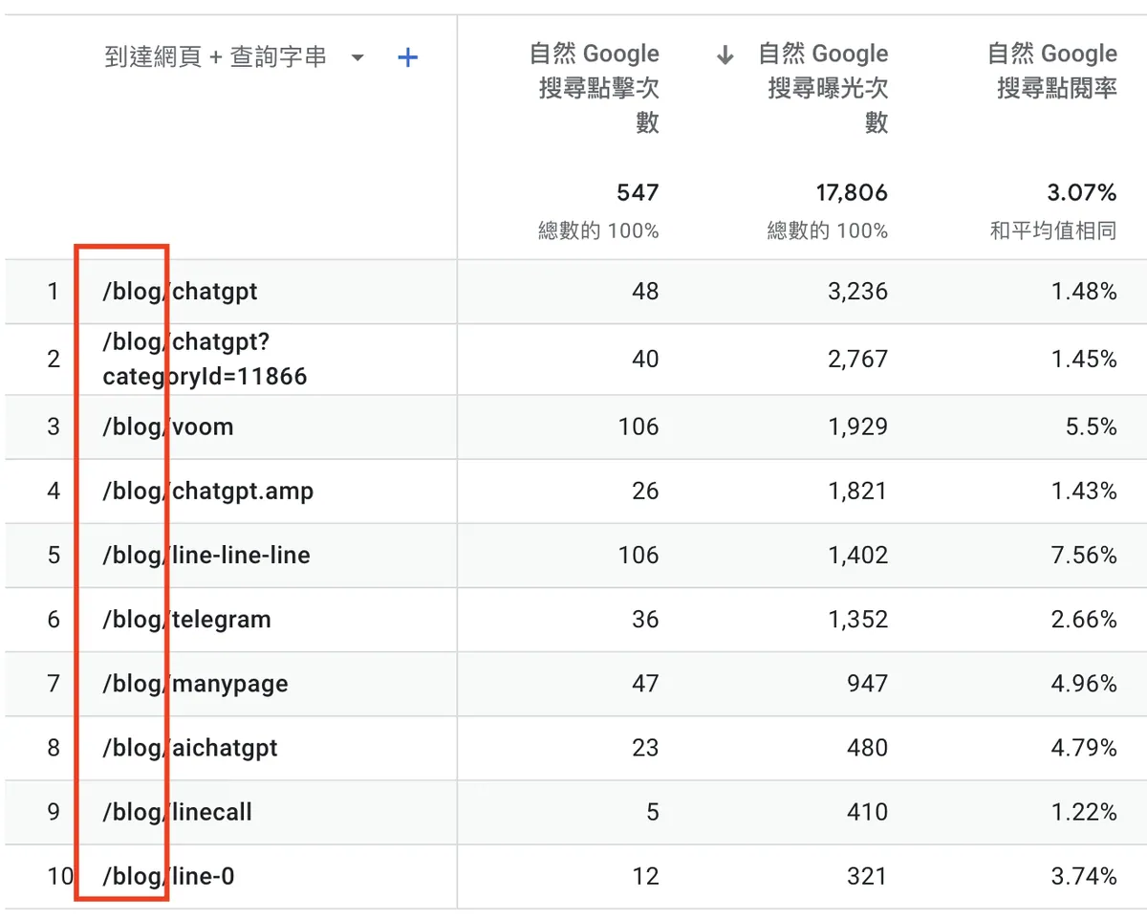This screenshot has height=920, width=1147.
Task: Click impressions value 2,767
Action: 857,360
